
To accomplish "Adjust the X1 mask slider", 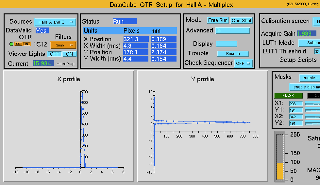I will click(x=312, y=104).
